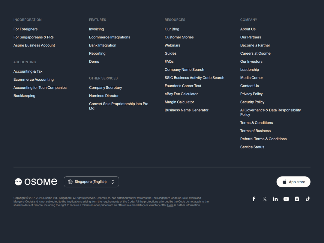Screen dimensions: 324x243
Task: Click the Demo link
Action: coord(94,61)
